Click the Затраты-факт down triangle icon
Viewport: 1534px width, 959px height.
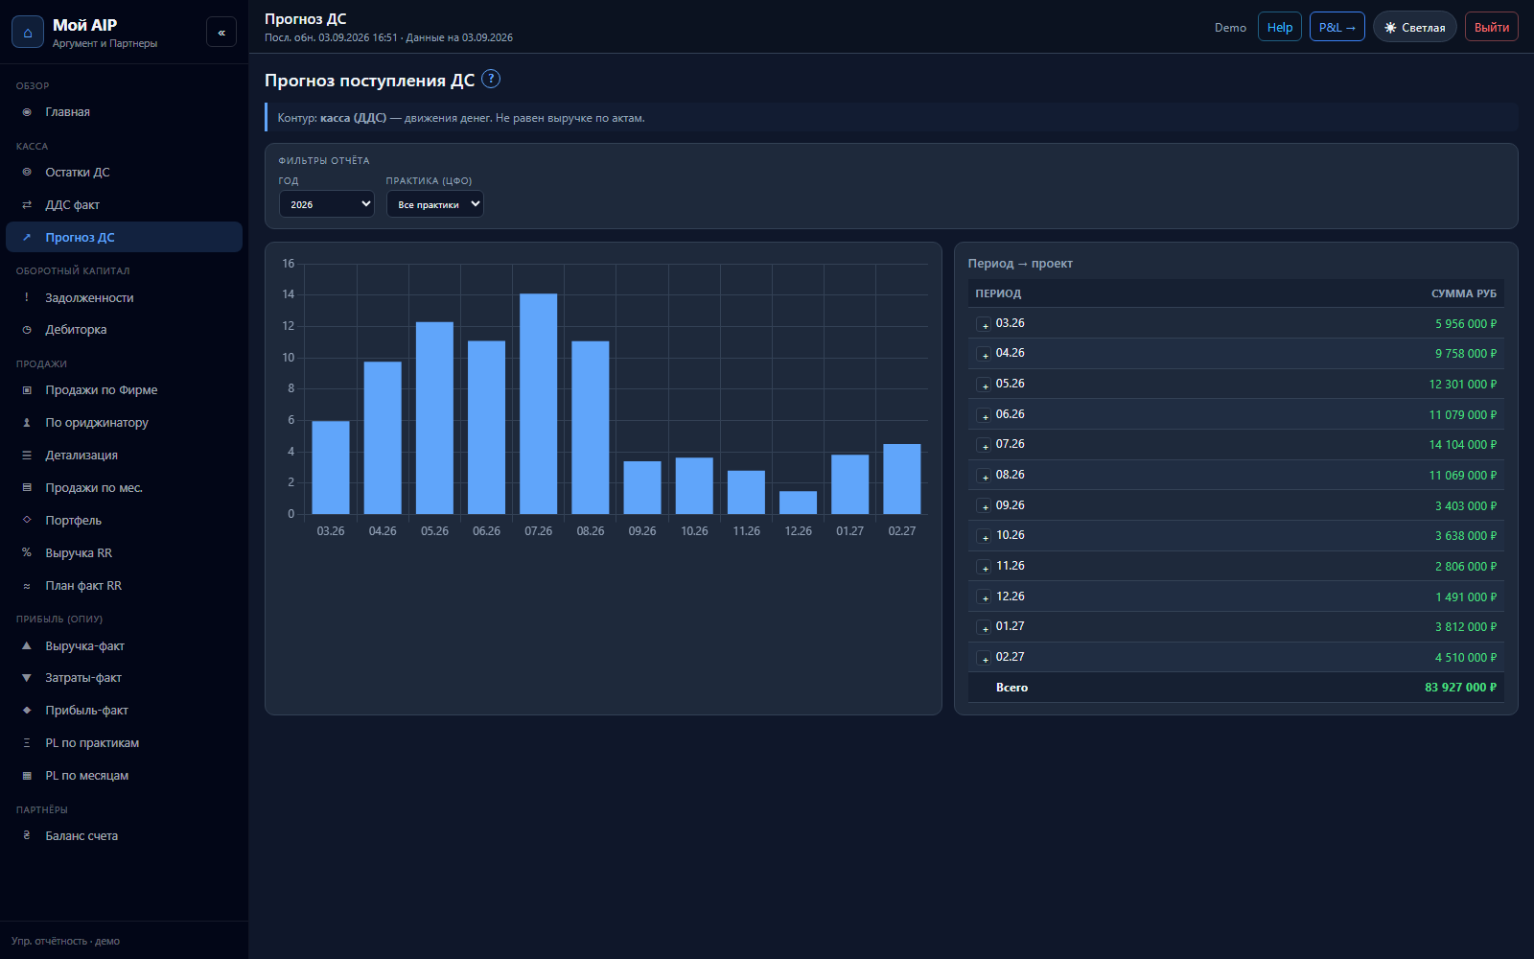pyautogui.click(x=27, y=678)
